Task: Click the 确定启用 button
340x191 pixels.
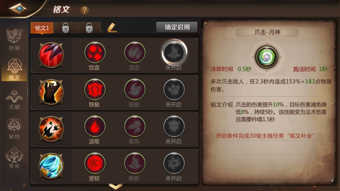Action: [177, 27]
